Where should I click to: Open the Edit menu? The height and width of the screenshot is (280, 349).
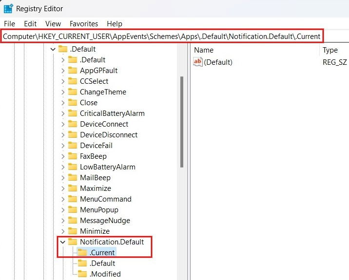(x=30, y=23)
